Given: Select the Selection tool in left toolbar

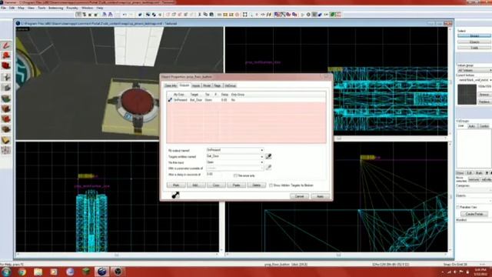Looking at the screenshot, I should tap(6, 45).
